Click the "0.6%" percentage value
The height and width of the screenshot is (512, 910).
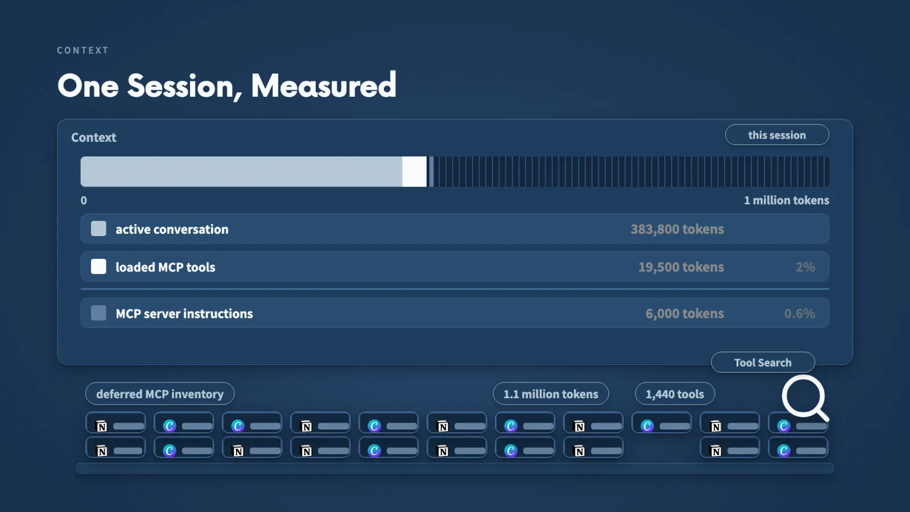[799, 313]
